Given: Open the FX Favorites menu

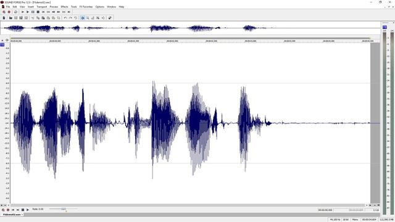Looking at the screenshot, I should 86,7.
